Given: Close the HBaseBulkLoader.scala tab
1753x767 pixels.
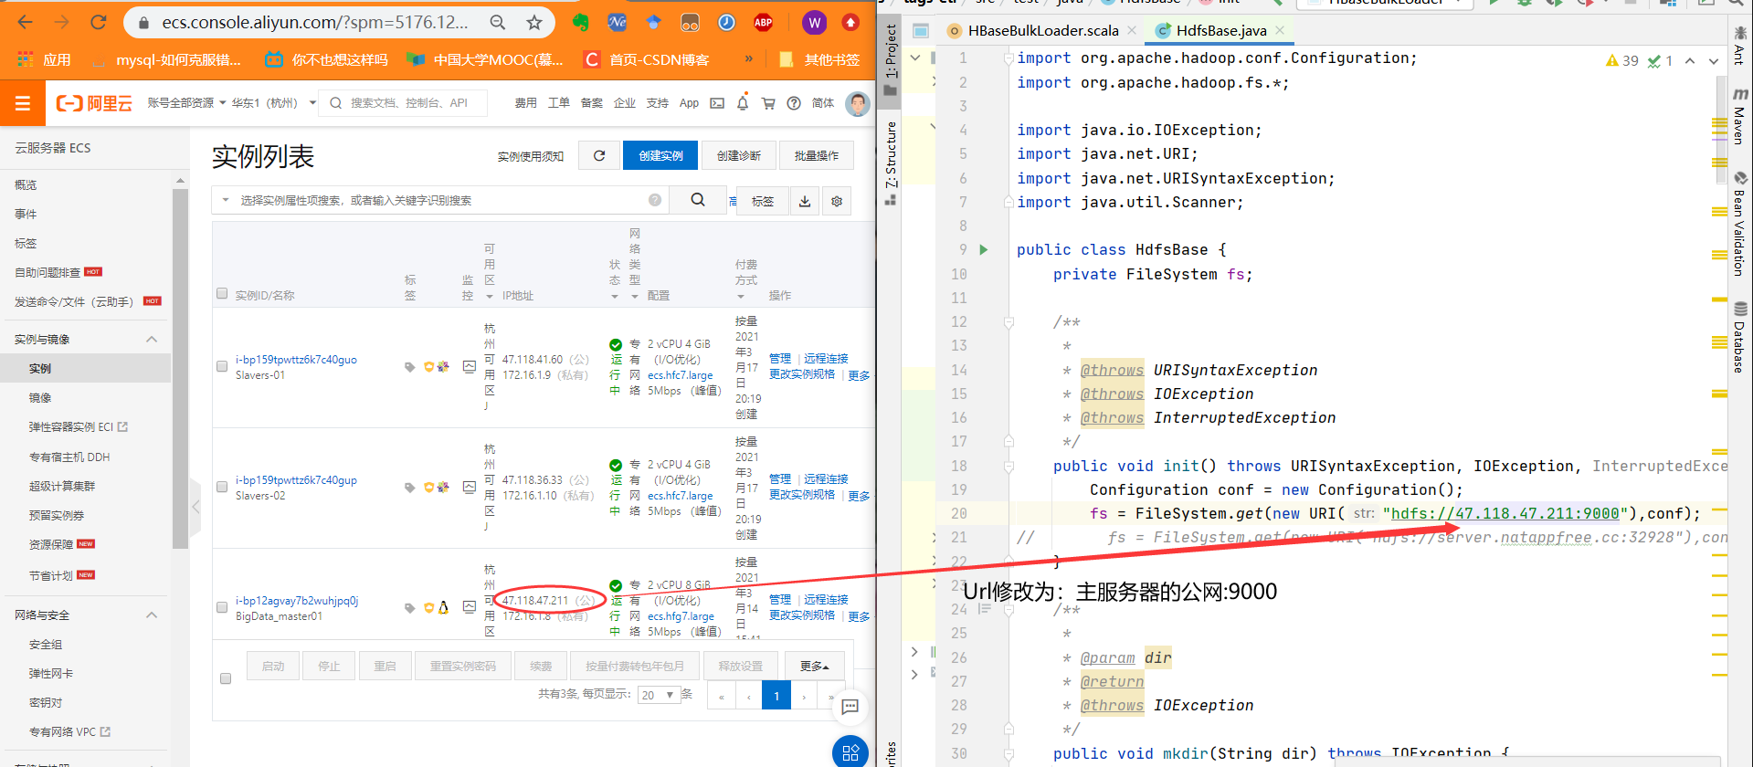Looking at the screenshot, I should pos(1132,30).
